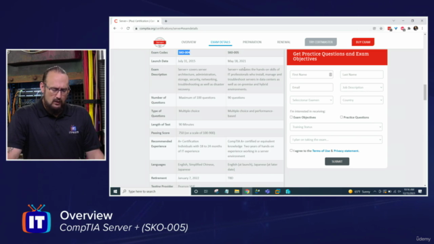The height and width of the screenshot is (244, 434).
Task: Open File Explorer from the taskbar
Action: click(x=237, y=191)
